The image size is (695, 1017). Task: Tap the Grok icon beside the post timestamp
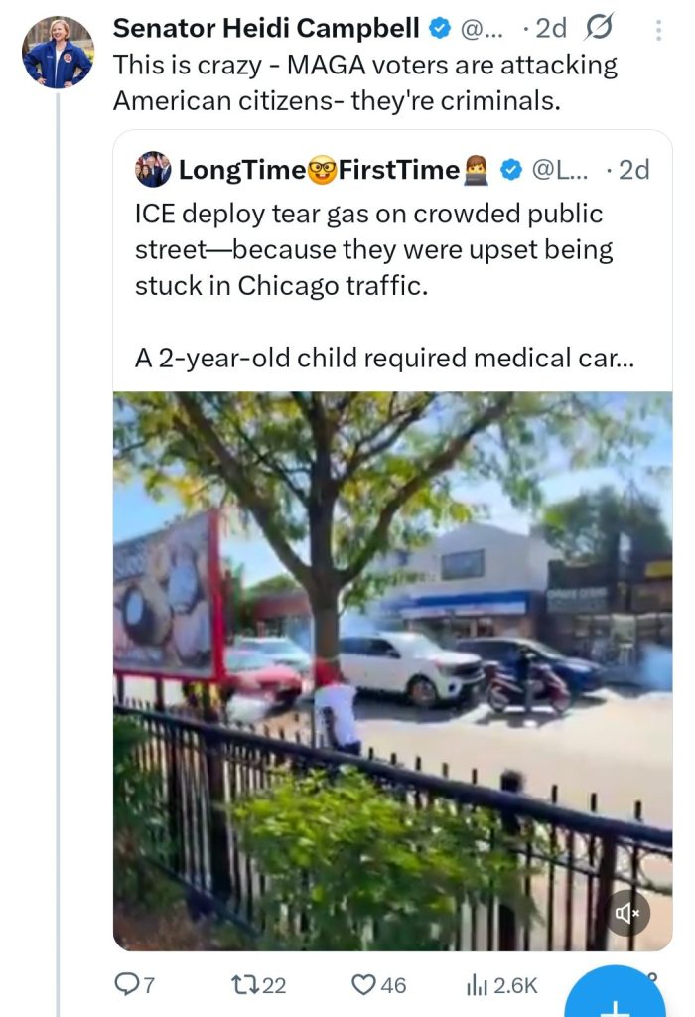coord(602,29)
